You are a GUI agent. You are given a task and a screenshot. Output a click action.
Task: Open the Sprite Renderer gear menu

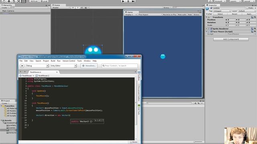pyautogui.click(x=255, y=28)
